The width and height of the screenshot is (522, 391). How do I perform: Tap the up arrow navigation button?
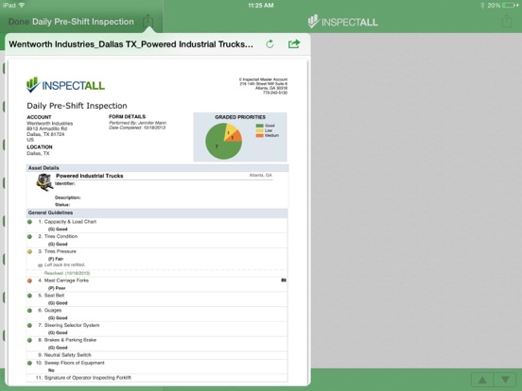(482, 380)
